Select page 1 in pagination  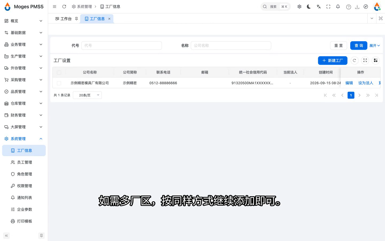click(x=351, y=95)
